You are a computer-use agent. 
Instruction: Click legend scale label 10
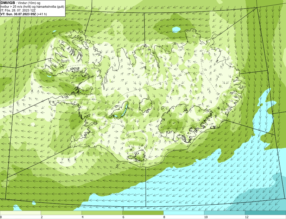click(x=206, y=217)
